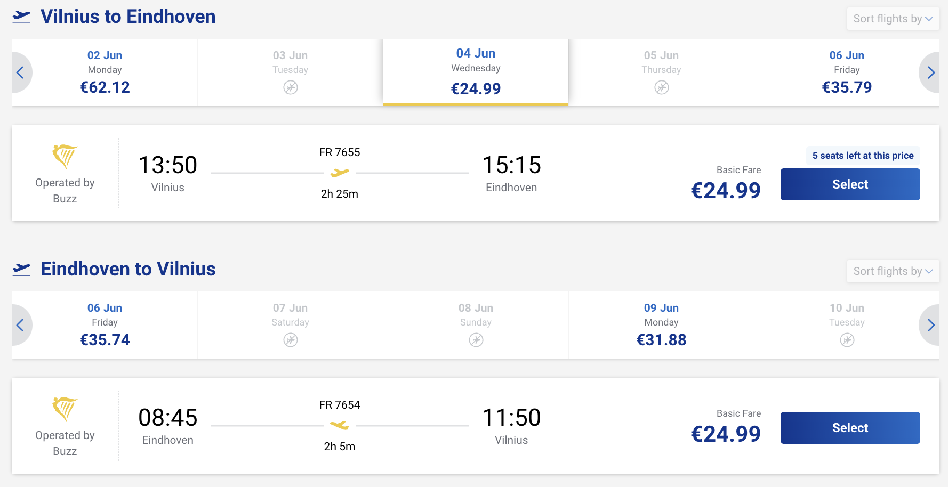Screen dimensions: 948x487
Task: Click the Ryanair harp logo on FR 7655 card
Action: point(65,156)
